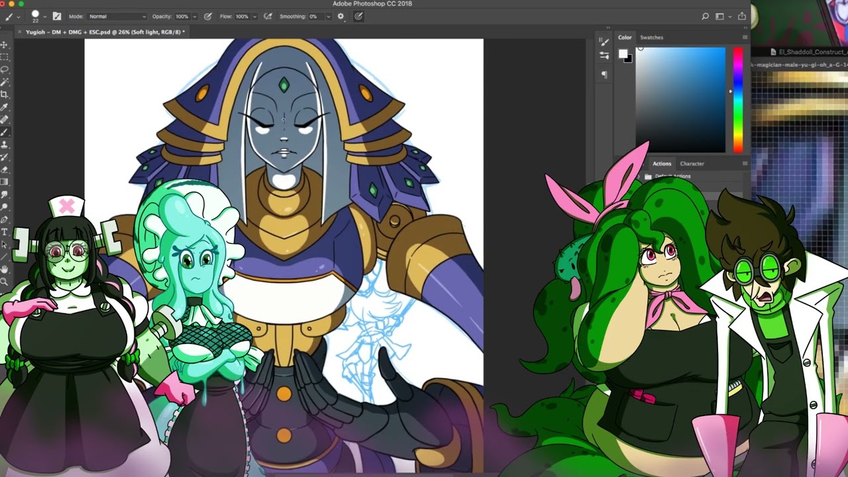Select the Clone Stamp tool
848x477 pixels.
(4, 144)
